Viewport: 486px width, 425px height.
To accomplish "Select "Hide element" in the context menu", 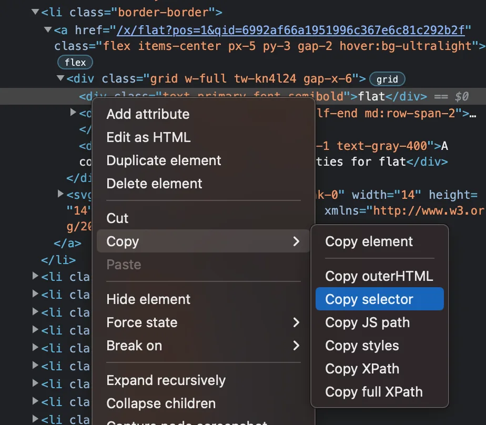I will point(148,299).
